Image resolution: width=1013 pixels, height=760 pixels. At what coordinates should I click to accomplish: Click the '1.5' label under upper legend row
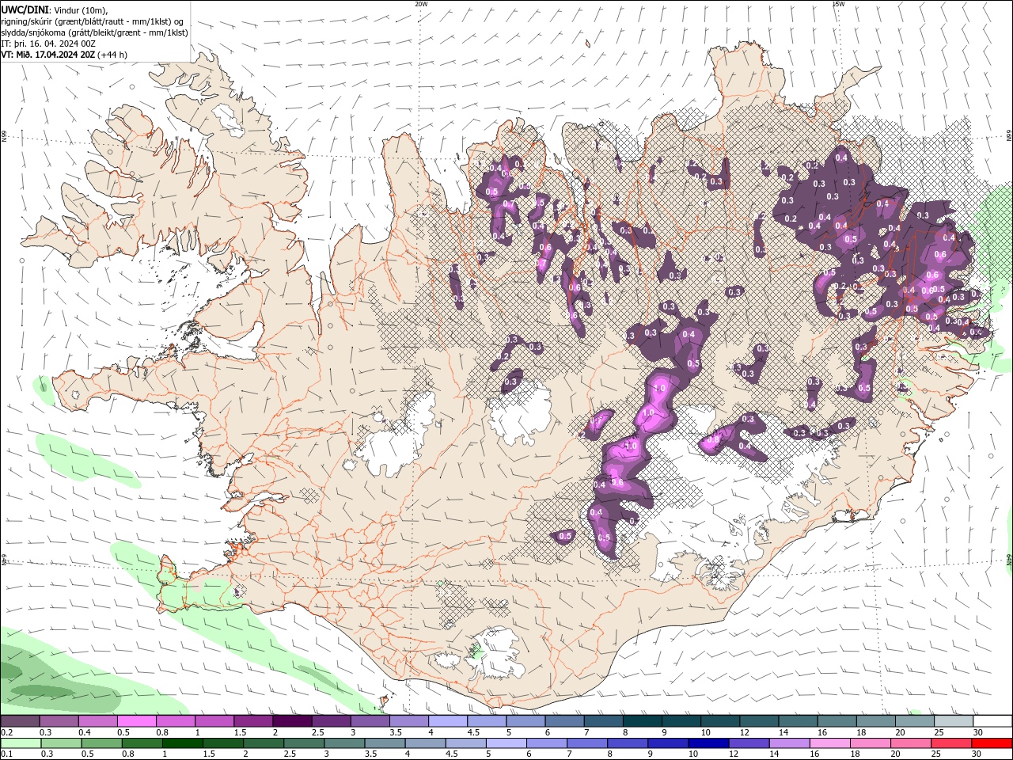click(240, 732)
